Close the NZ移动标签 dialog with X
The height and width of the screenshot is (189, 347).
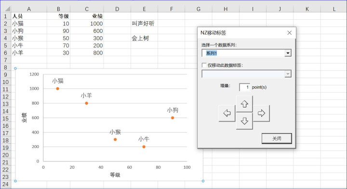[289, 33]
